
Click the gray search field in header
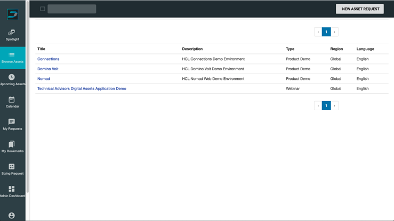pyautogui.click(x=72, y=9)
